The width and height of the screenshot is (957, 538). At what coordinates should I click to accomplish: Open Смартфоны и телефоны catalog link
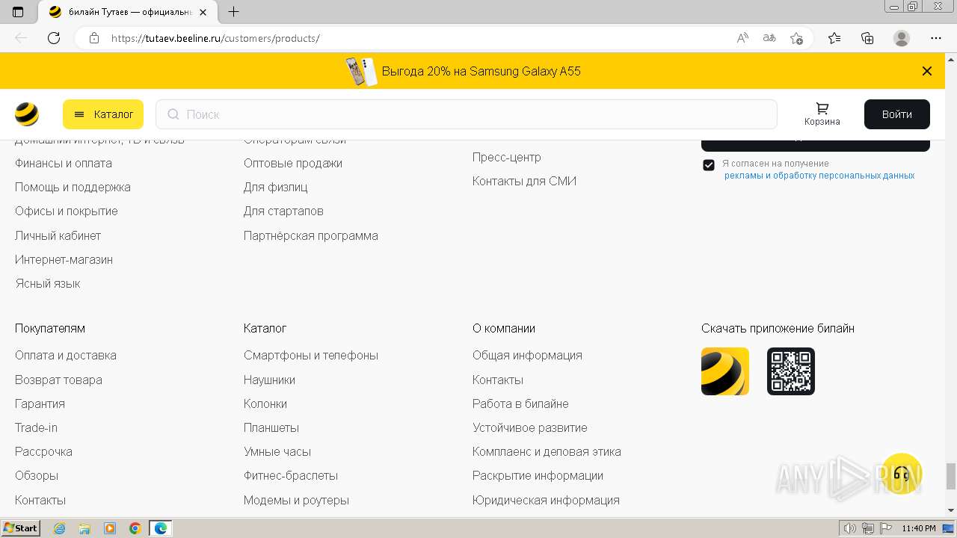pos(311,355)
